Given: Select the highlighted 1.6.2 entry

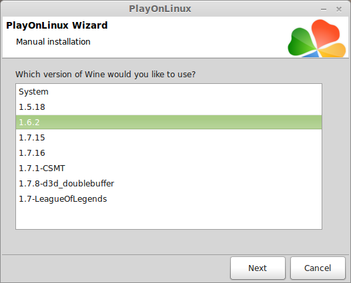Looking at the screenshot, I should point(169,122).
